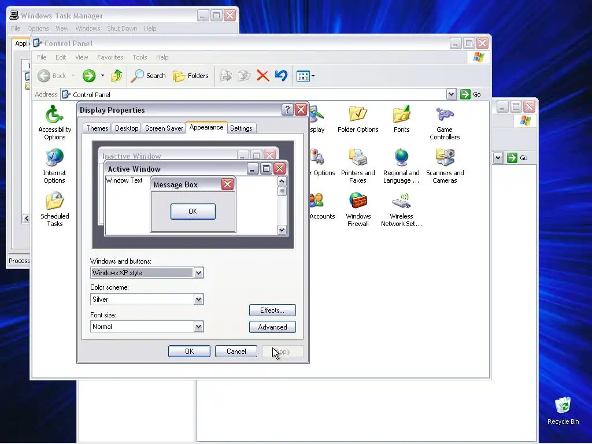Switch to the Settings tab
Screen dimensions: 592x444
(241, 128)
